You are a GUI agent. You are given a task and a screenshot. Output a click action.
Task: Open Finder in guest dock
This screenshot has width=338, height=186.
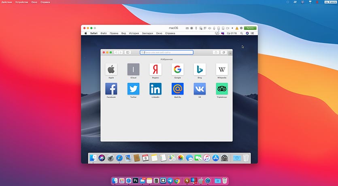[93, 158]
